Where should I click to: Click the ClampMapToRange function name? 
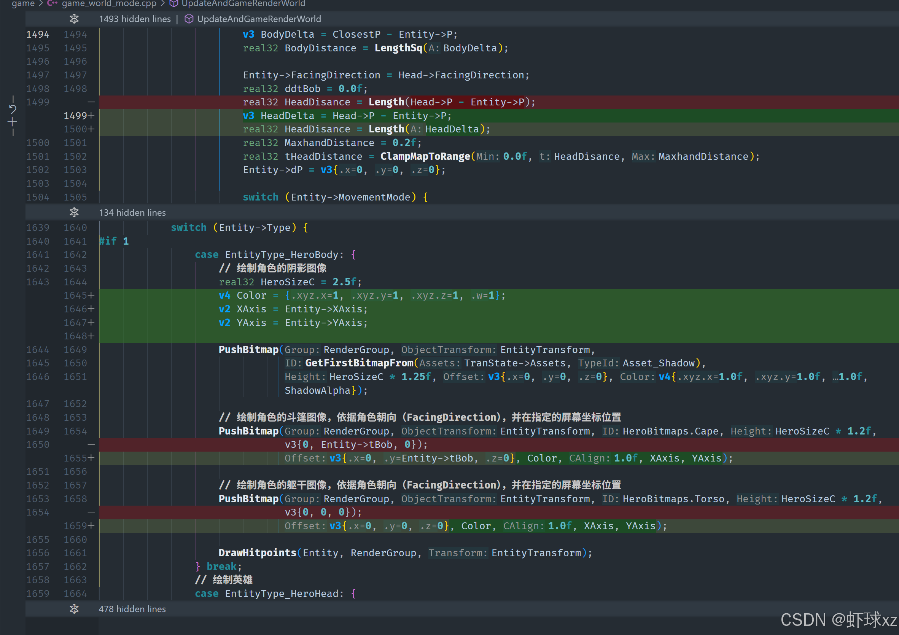click(x=425, y=156)
